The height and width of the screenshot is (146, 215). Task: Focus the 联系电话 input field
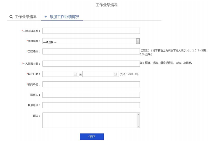[x=91, y=105]
